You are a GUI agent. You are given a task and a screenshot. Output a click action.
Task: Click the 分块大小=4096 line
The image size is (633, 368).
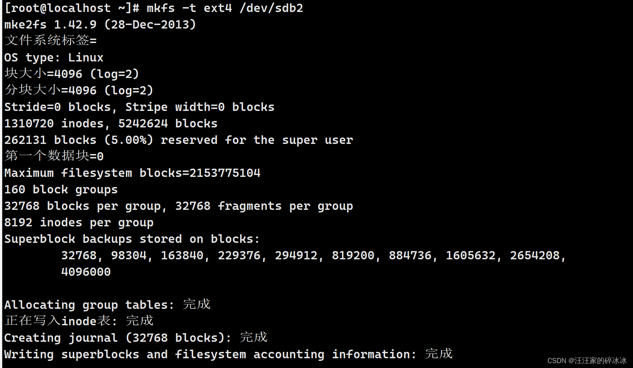pos(79,90)
